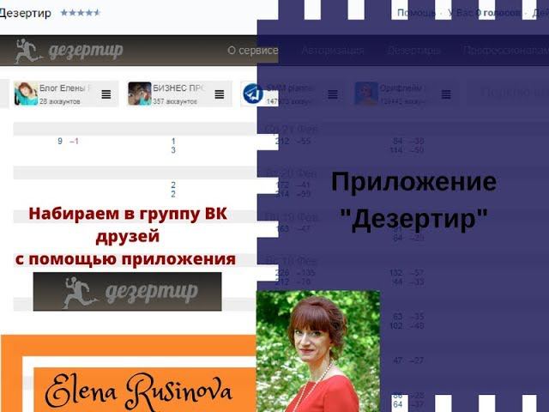This screenshot has width=549, height=412.
Task: Click the дезертир wordmark in the header bar
Action: 86,51
